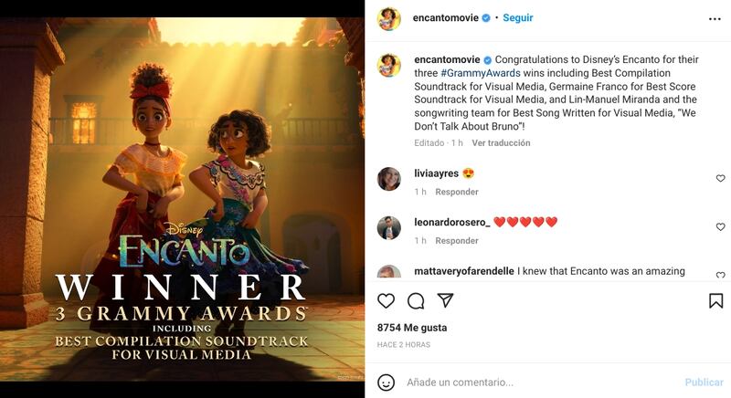Viewport: 731px width, 398px height.
Task: Open emoji picker in comment box
Action: [x=386, y=382]
